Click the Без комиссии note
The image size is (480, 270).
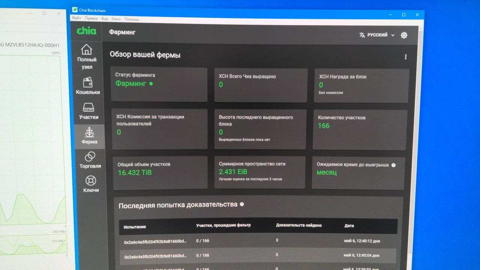click(x=331, y=93)
